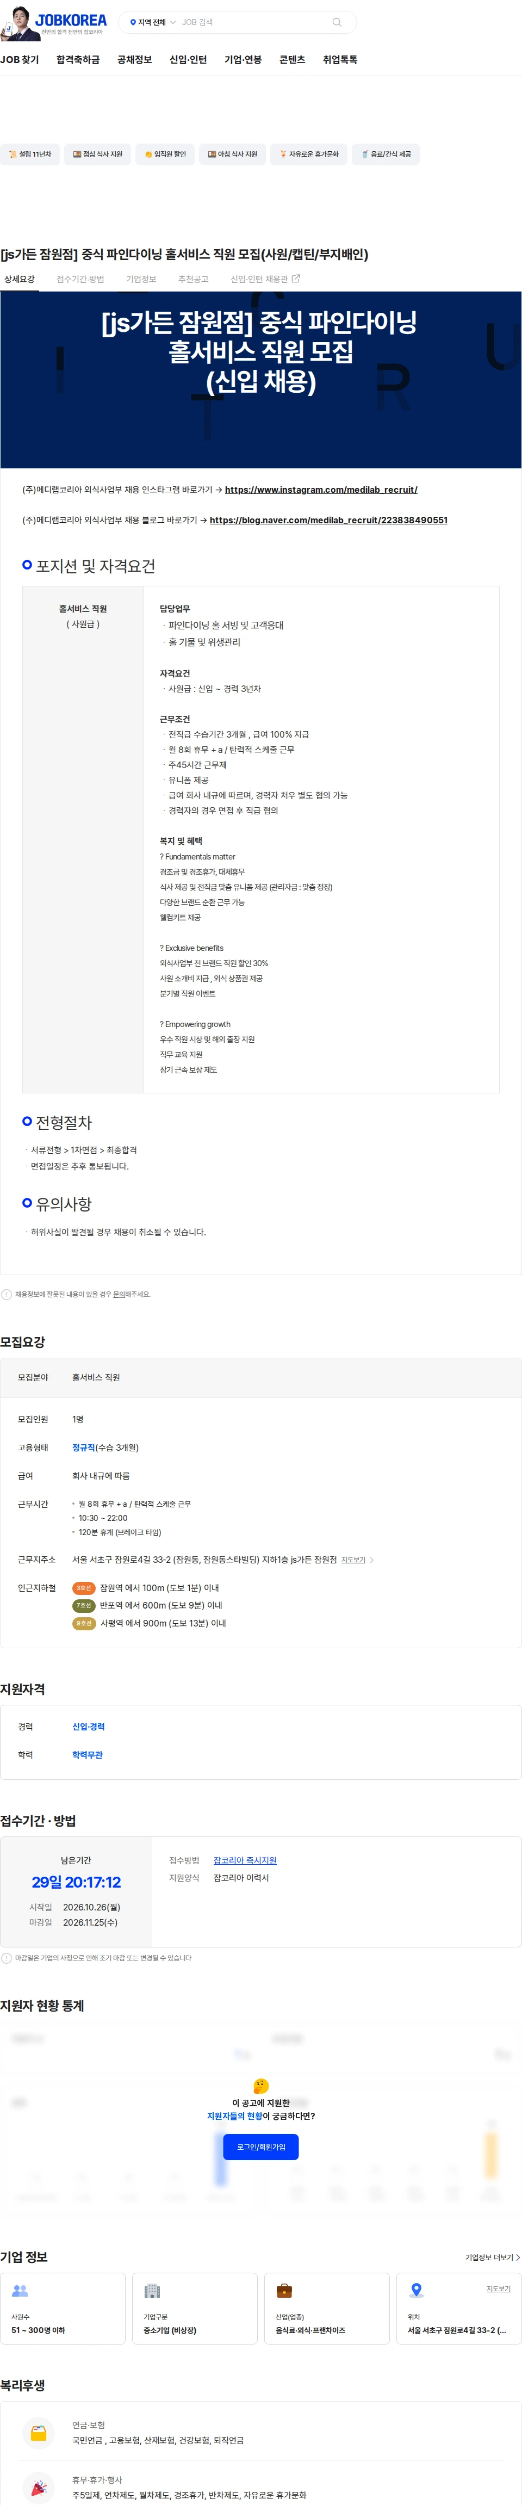Image resolution: width=522 pixels, height=2505 pixels.
Task: Open the 신입·인턴 menu
Action: tap(188, 60)
